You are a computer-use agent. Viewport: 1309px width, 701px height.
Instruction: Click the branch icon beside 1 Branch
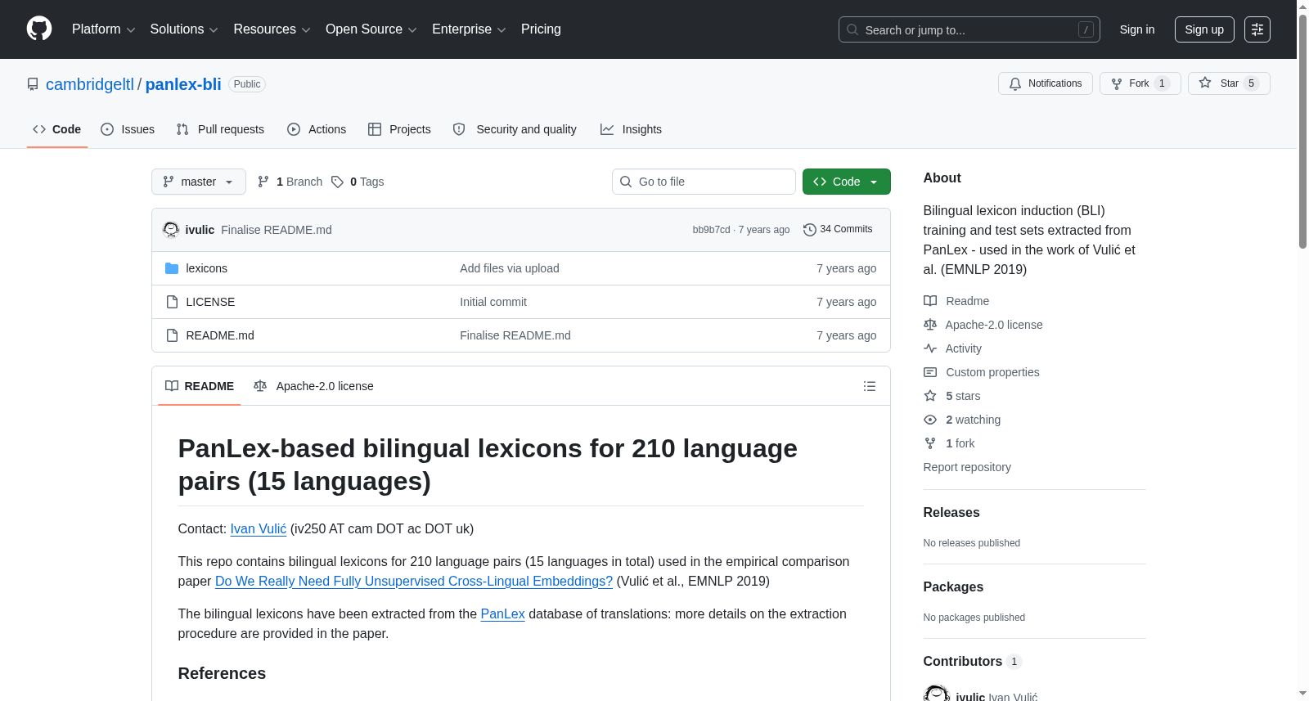[x=263, y=182]
